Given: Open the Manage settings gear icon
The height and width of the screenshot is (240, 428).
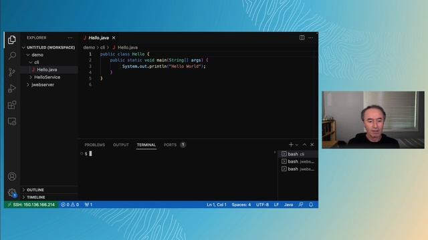Looking at the screenshot, I should (12, 193).
